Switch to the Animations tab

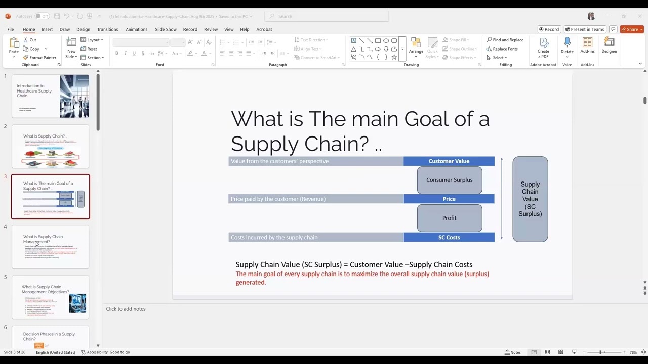tap(137, 29)
